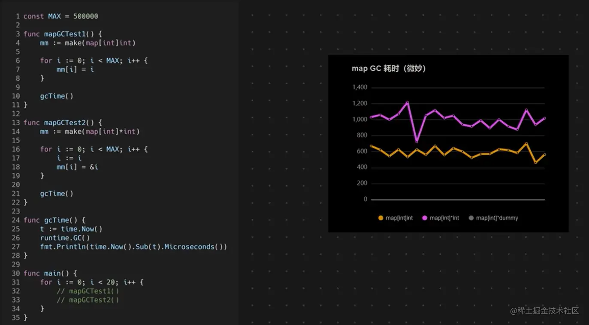Image resolution: width=589 pixels, height=325 pixels.
Task: Click the y-axis label 1,400
Action: point(360,87)
